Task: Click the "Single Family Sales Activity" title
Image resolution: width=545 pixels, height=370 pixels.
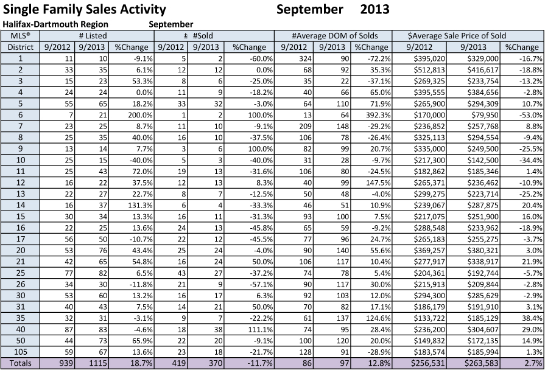Action: 85,9
